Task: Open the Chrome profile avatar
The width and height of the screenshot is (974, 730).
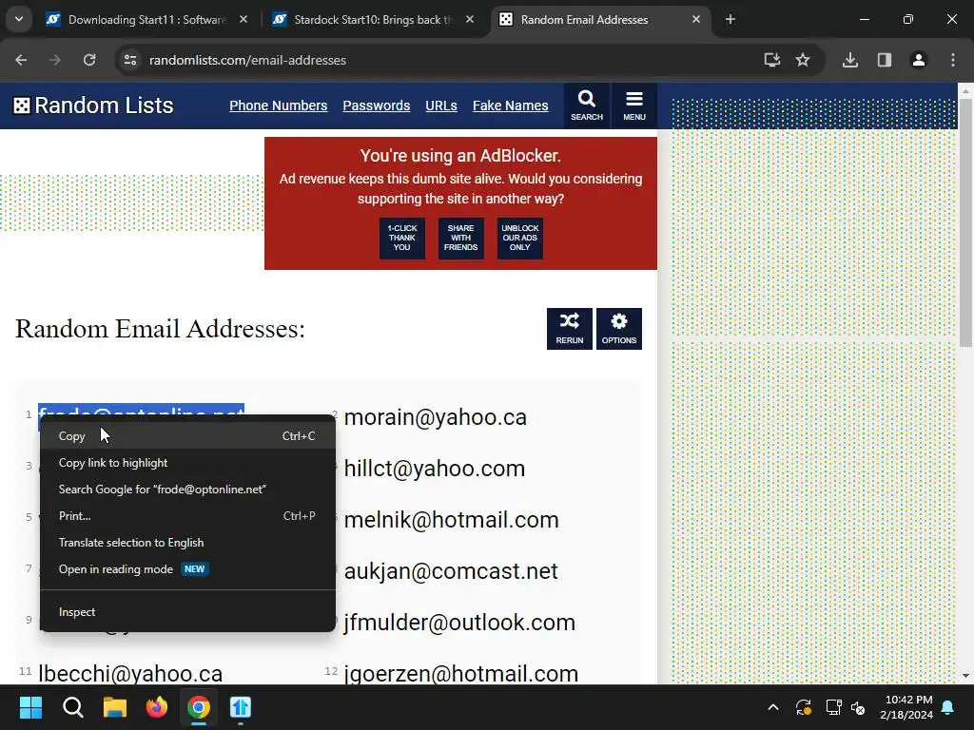Action: 919,60
